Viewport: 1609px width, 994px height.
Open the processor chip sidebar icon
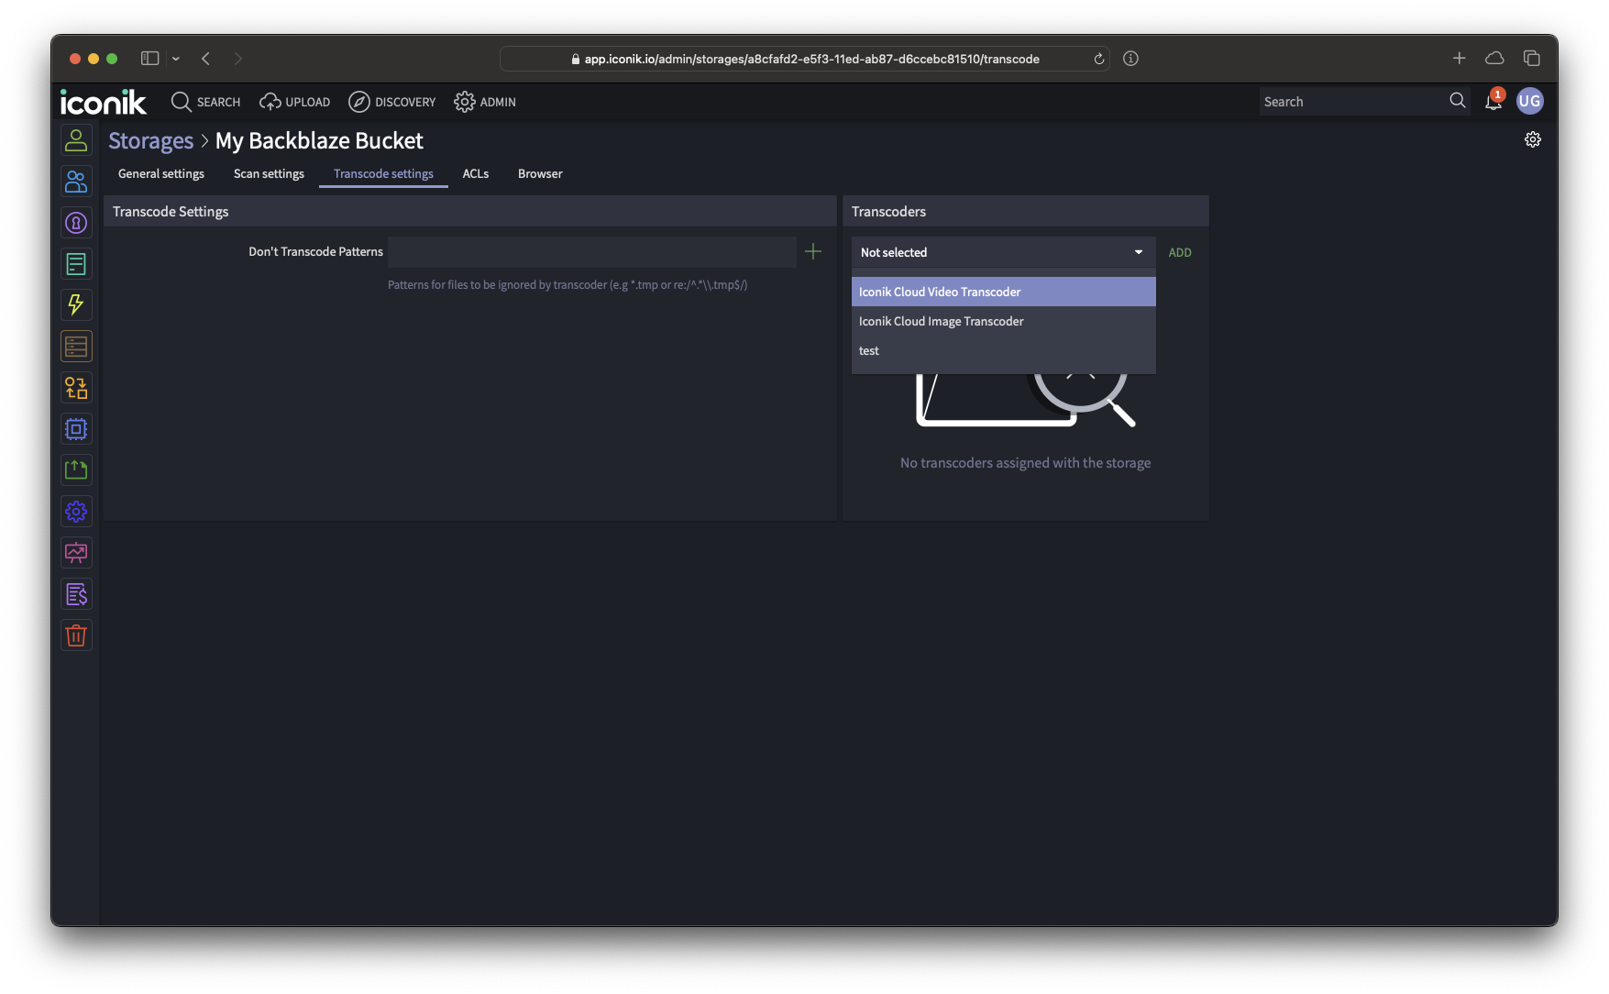tap(76, 429)
